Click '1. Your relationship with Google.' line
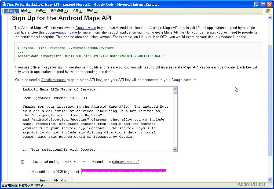The height and width of the screenshot is (189, 274). [x=59, y=150]
